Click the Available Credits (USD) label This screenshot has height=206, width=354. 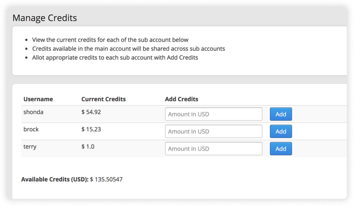coord(55,179)
